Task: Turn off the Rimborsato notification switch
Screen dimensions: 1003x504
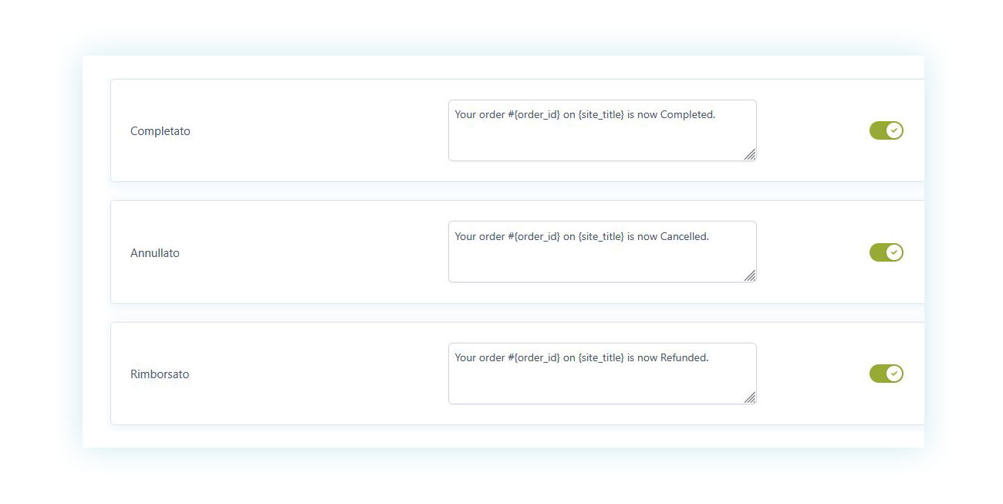Action: point(886,374)
